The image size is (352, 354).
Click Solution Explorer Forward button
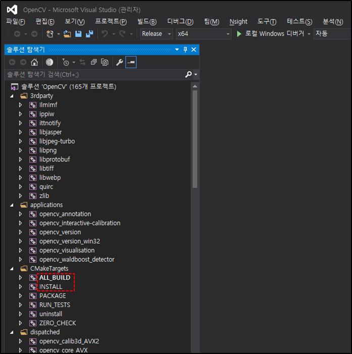coord(23,62)
